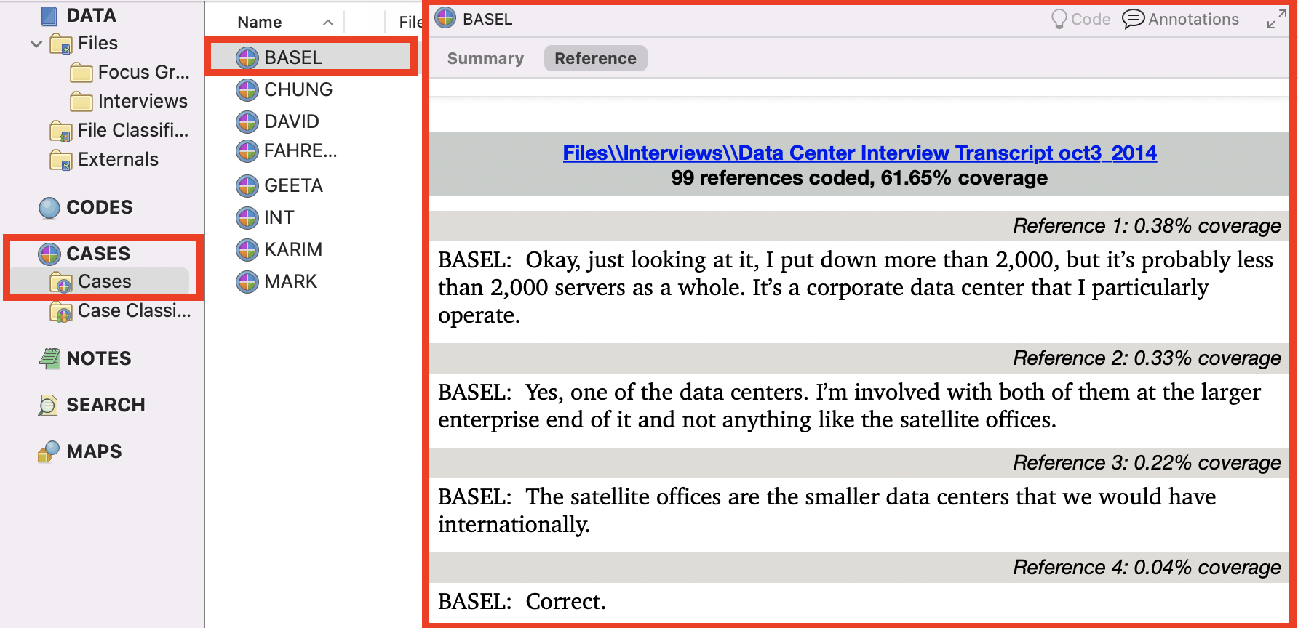Open the SEARCH section label
Viewport: 1298px width, 628px height.
[x=105, y=405]
